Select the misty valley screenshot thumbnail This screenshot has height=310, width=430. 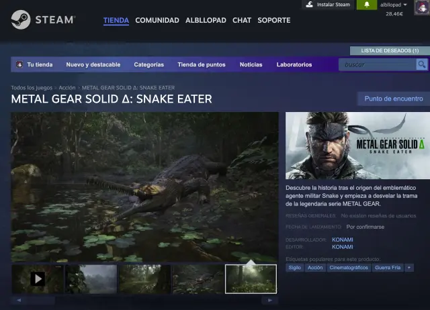coord(91,279)
